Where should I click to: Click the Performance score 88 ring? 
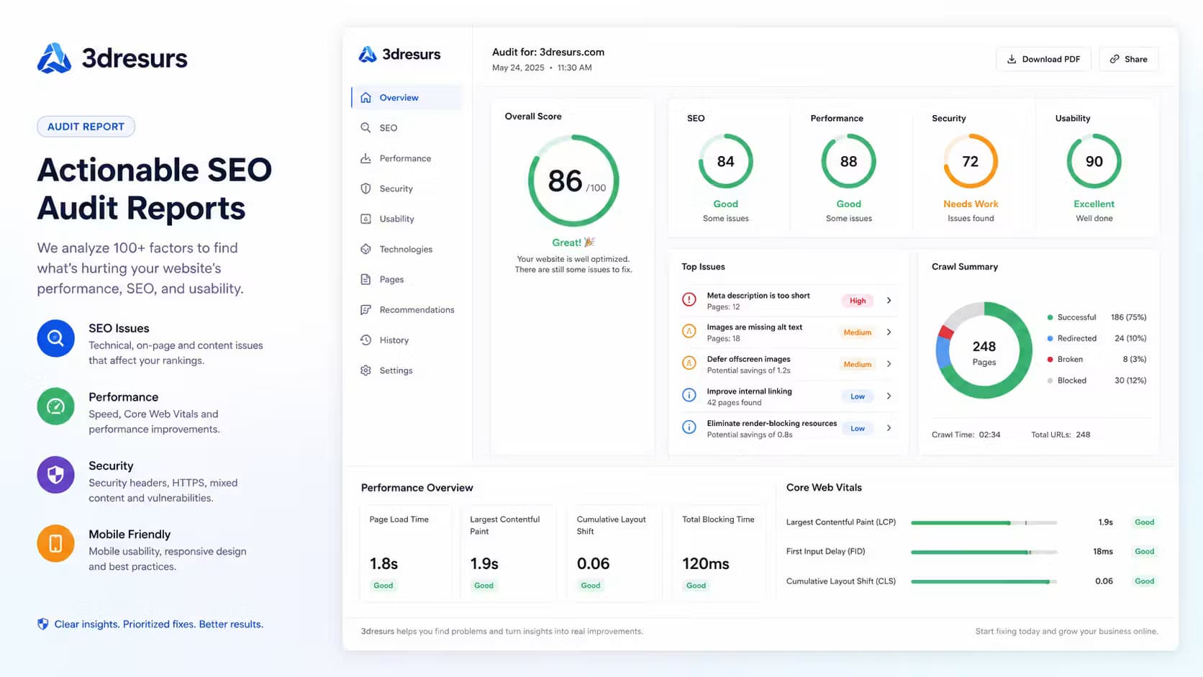click(848, 161)
